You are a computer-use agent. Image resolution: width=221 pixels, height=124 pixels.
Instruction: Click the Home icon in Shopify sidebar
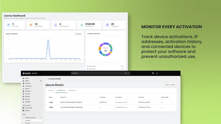coord(23,78)
